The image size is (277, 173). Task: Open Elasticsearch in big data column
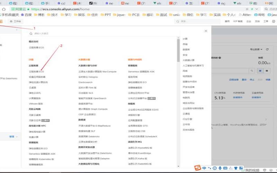pyautogui.click(x=86, y=82)
